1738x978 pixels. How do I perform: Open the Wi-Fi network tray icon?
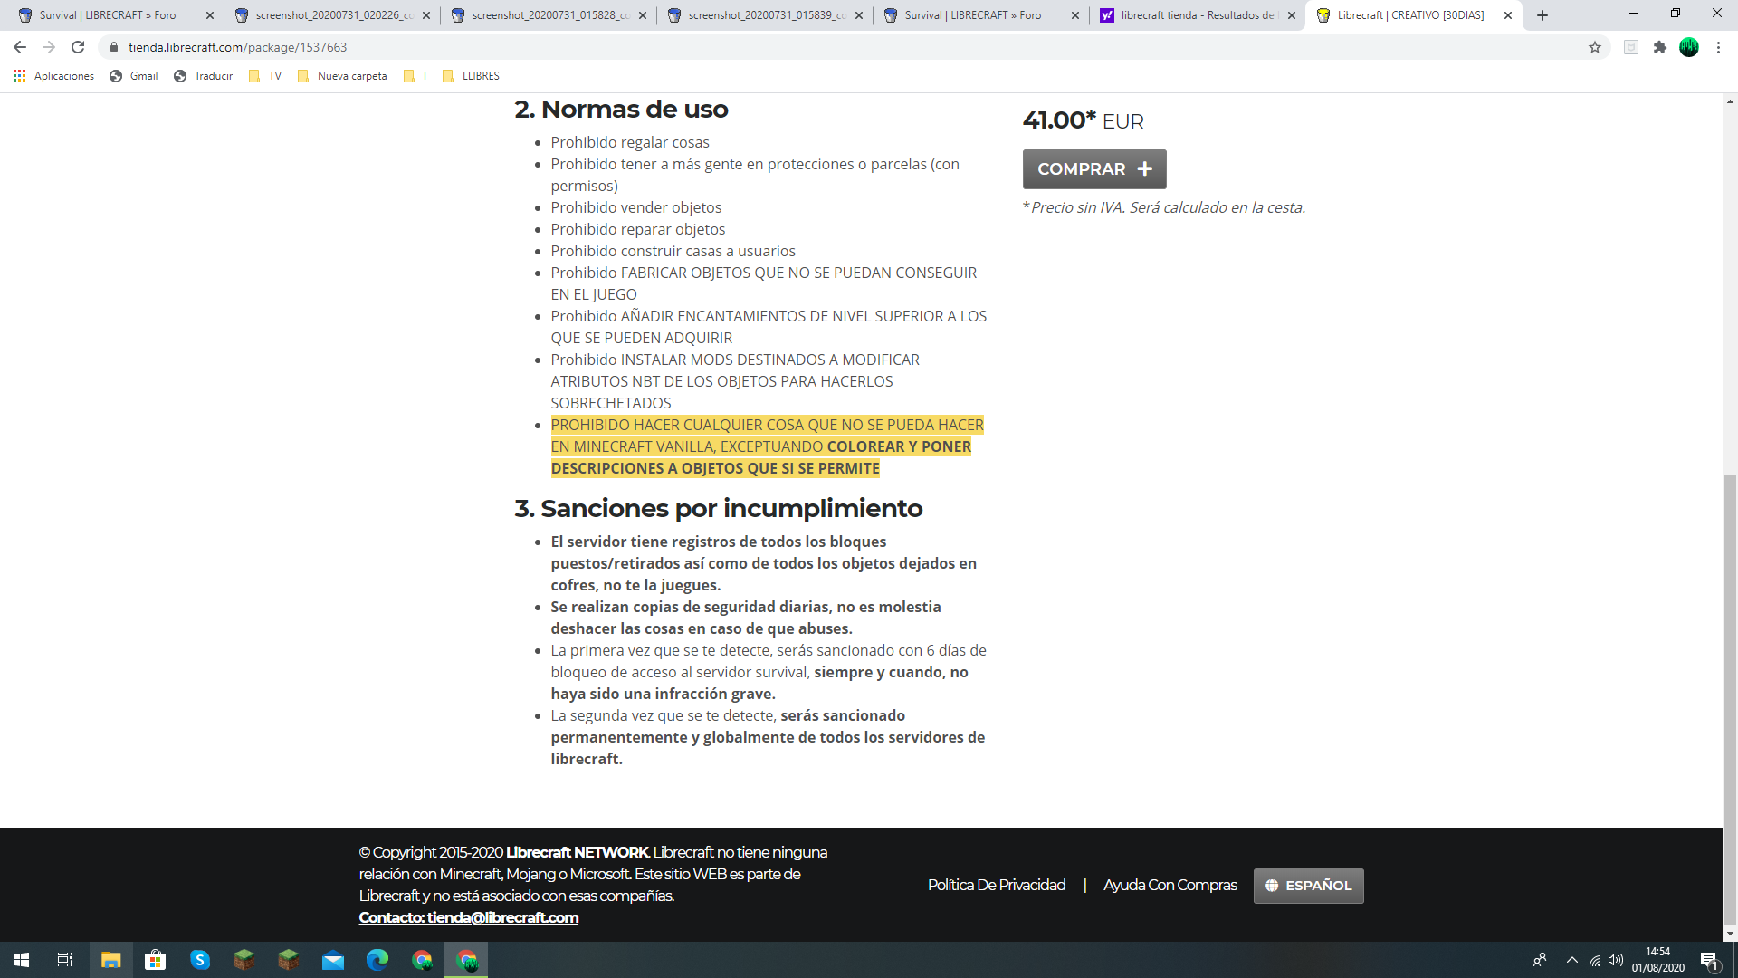click(x=1594, y=960)
